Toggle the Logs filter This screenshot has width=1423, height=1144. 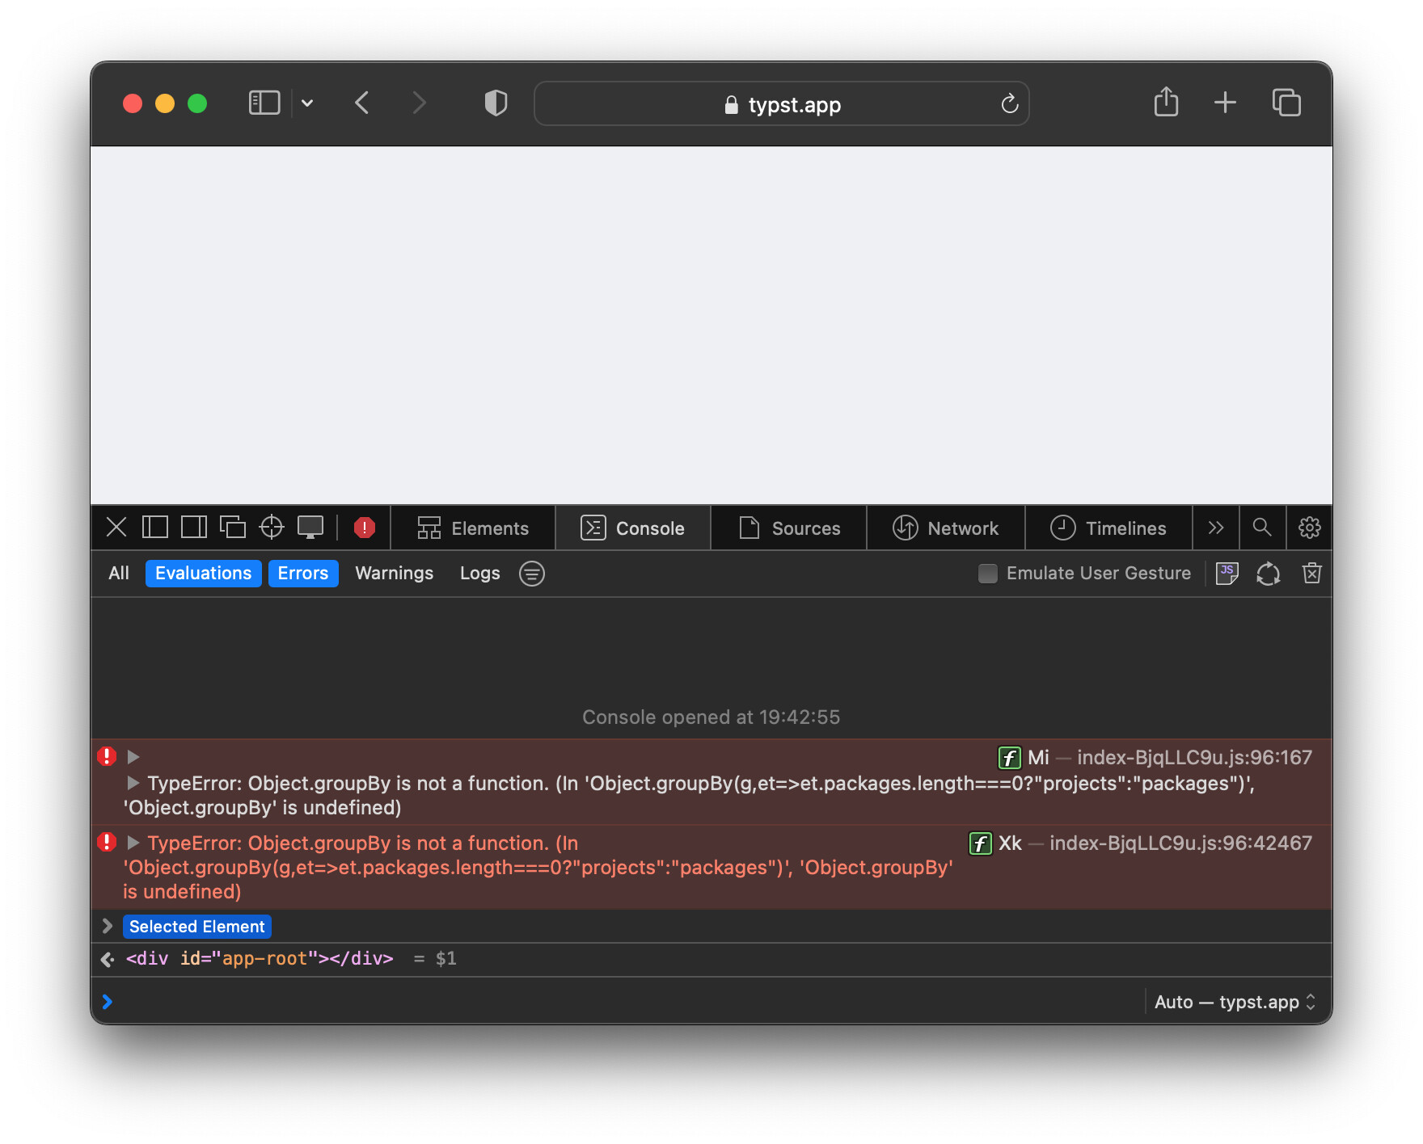click(x=480, y=574)
